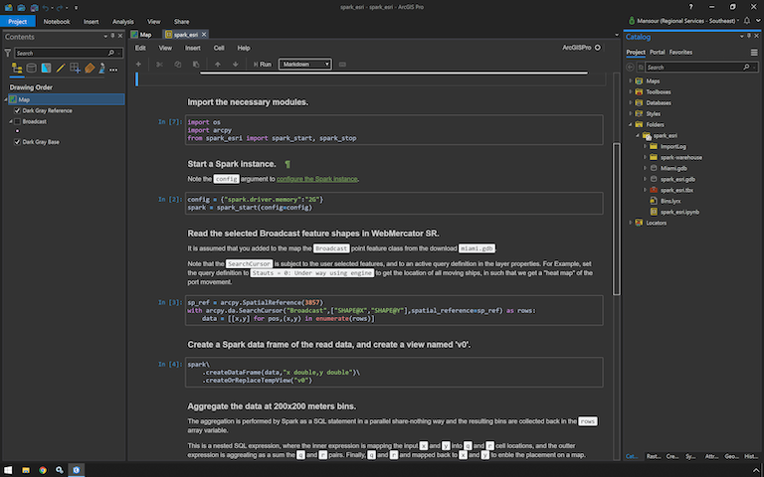
Task: Select List By Perspective Imagery icon
Action: tap(101, 69)
